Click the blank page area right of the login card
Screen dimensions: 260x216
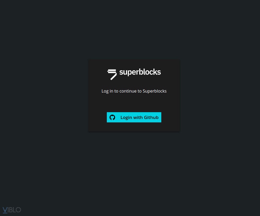[220, 95]
